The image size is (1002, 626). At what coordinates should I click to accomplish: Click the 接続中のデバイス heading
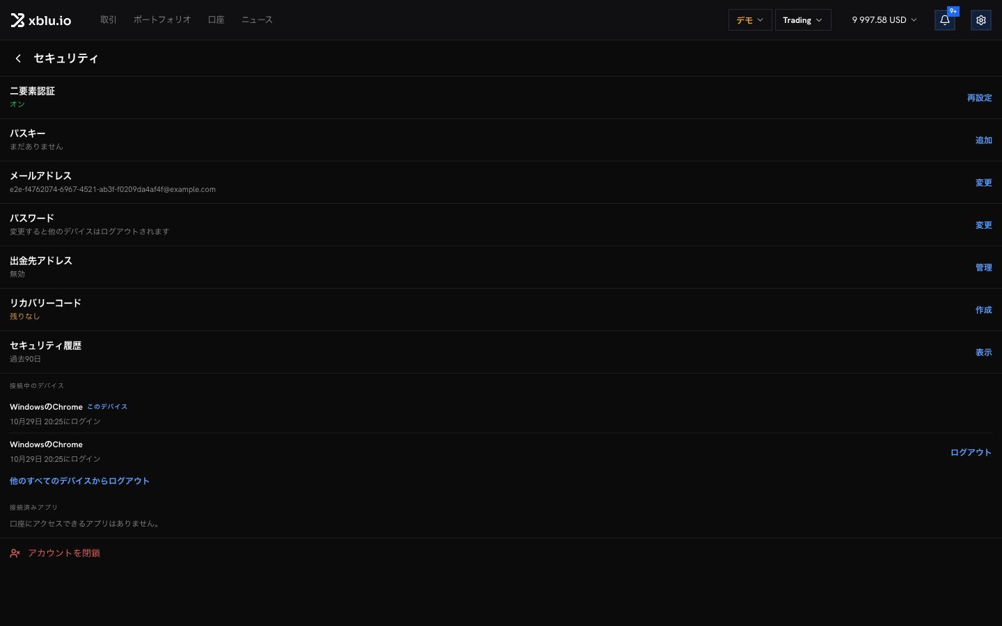click(37, 385)
